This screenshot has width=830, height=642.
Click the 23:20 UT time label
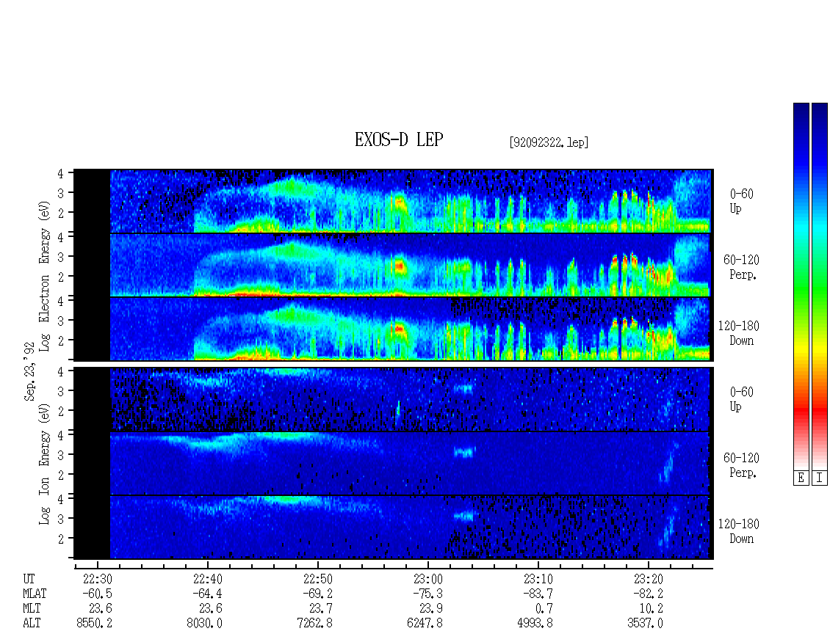648,579
